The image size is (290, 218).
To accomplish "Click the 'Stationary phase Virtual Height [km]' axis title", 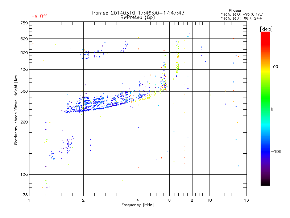I will pyautogui.click(x=16, y=109).
